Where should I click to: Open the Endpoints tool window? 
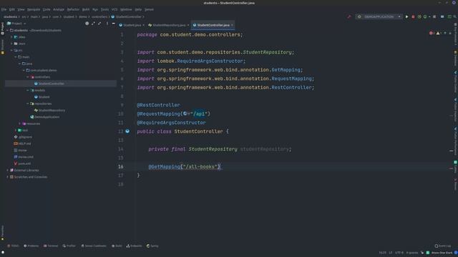tap(134, 246)
